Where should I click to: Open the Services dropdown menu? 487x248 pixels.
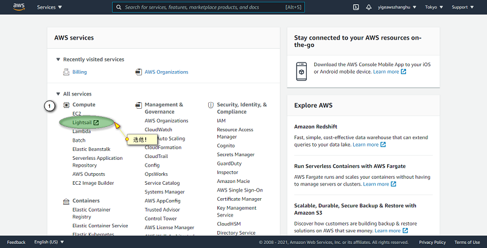(49, 7)
